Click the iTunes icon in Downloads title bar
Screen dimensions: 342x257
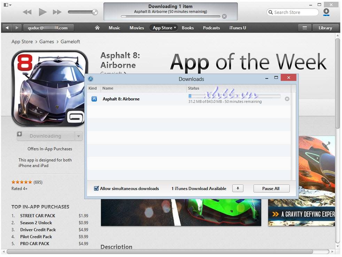tap(91, 79)
